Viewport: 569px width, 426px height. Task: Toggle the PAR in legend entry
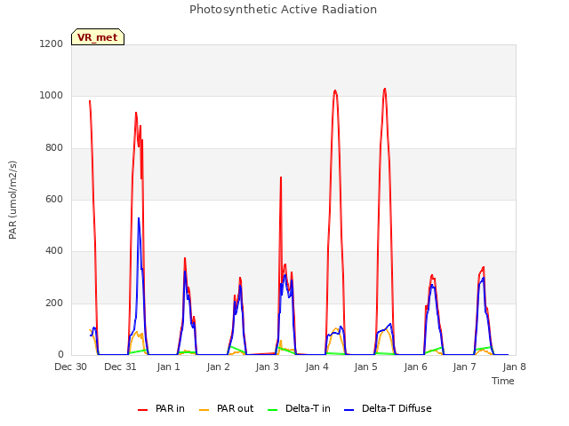point(161,408)
